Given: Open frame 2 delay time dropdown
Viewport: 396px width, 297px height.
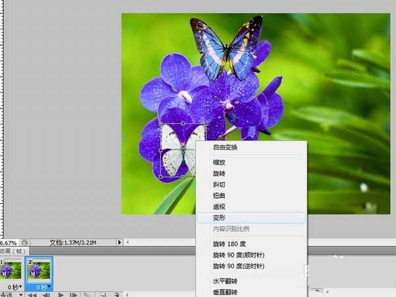Looking at the screenshot, I should coord(42,287).
